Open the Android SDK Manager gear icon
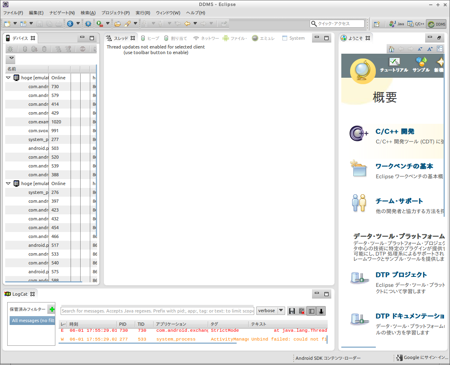450x365 pixels. tap(88, 24)
